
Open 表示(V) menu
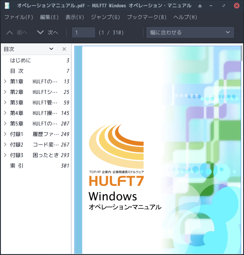(x=75, y=17)
